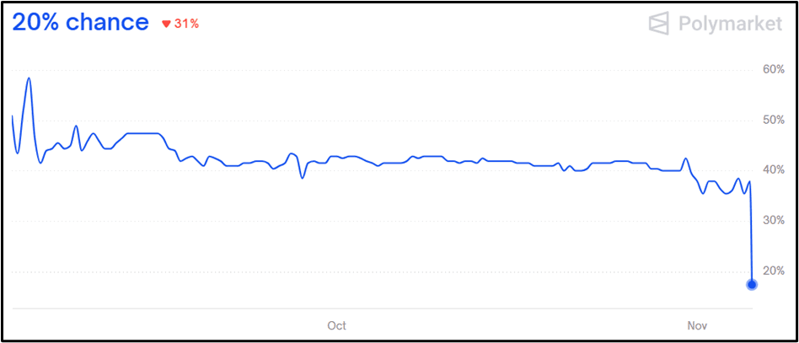Image resolution: width=799 pixels, height=343 pixels.
Task: Click the highest peak of the blue line
Action: pos(29,78)
